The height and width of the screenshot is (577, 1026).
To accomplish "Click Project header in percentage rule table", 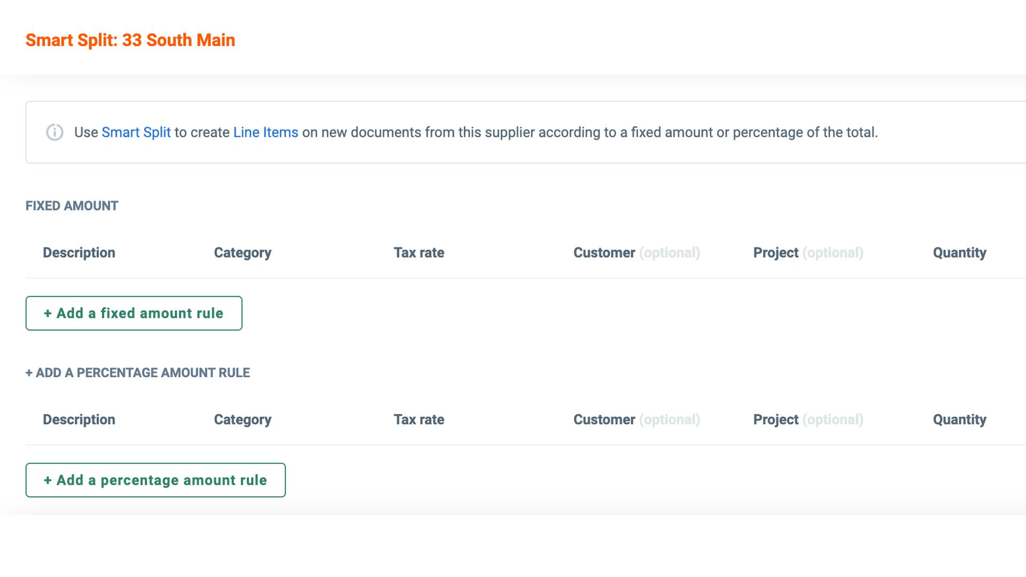I will [808, 419].
